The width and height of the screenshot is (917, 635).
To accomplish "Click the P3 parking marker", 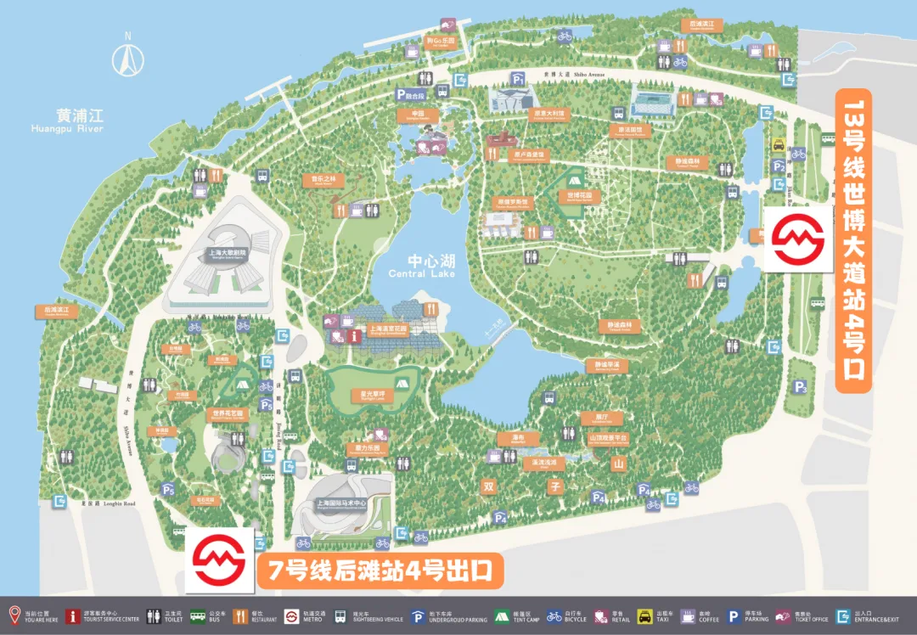I will click(x=800, y=387).
